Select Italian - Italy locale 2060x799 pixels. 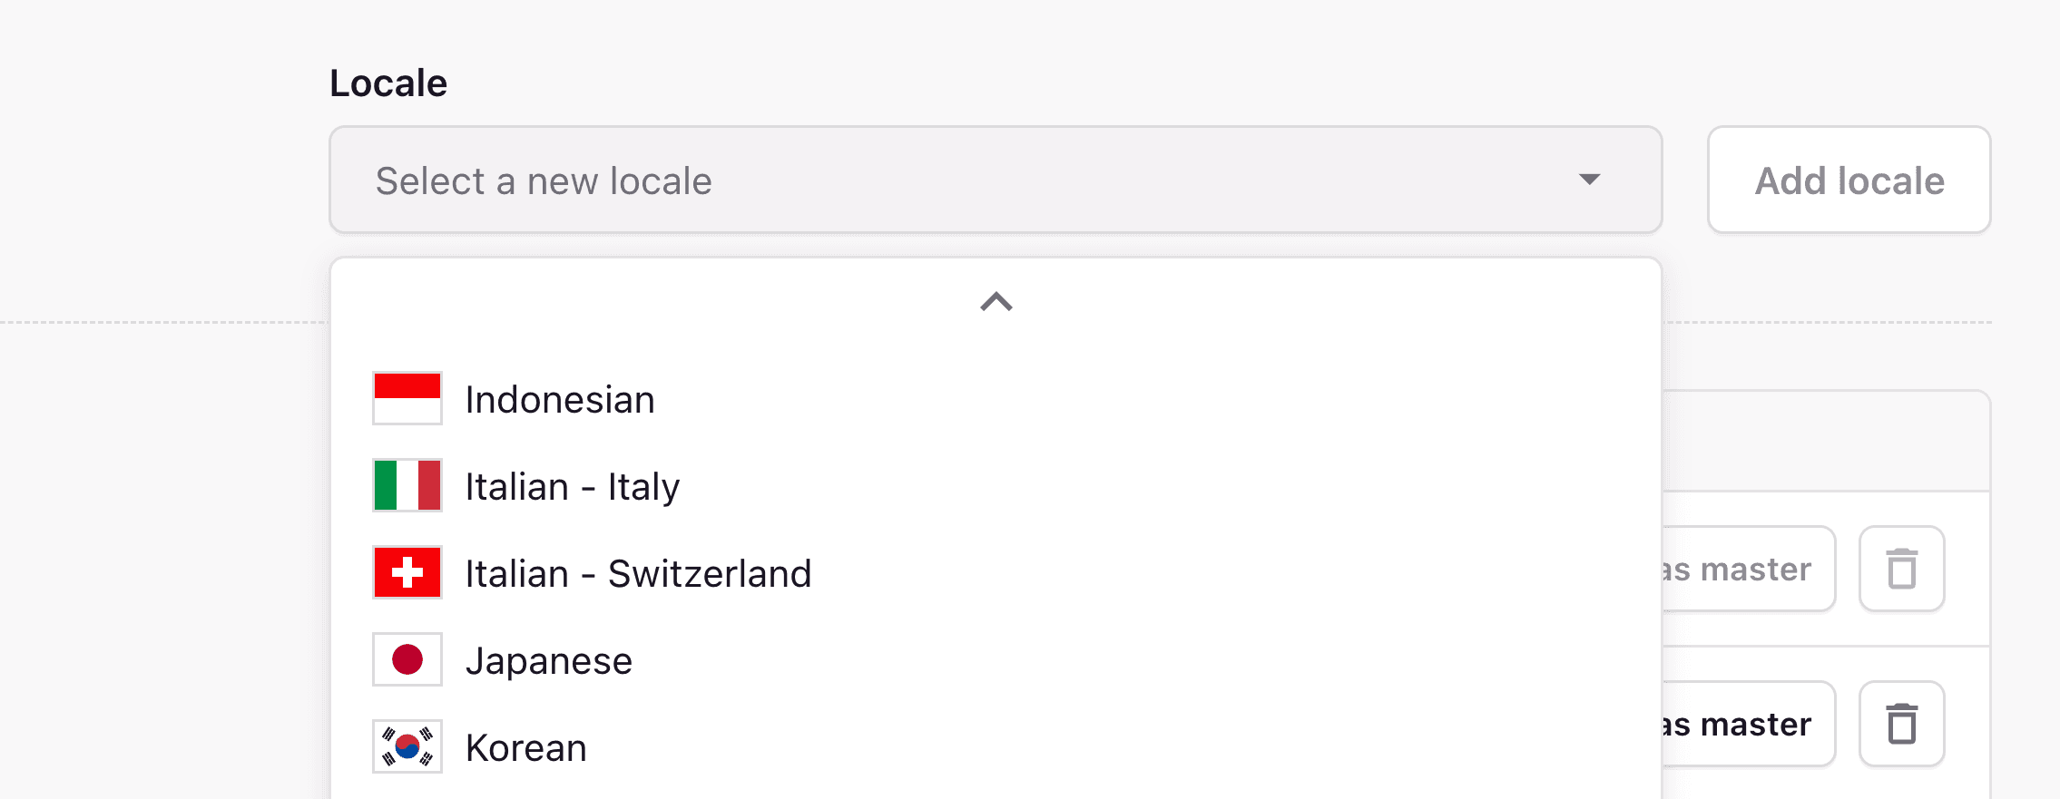[574, 486]
